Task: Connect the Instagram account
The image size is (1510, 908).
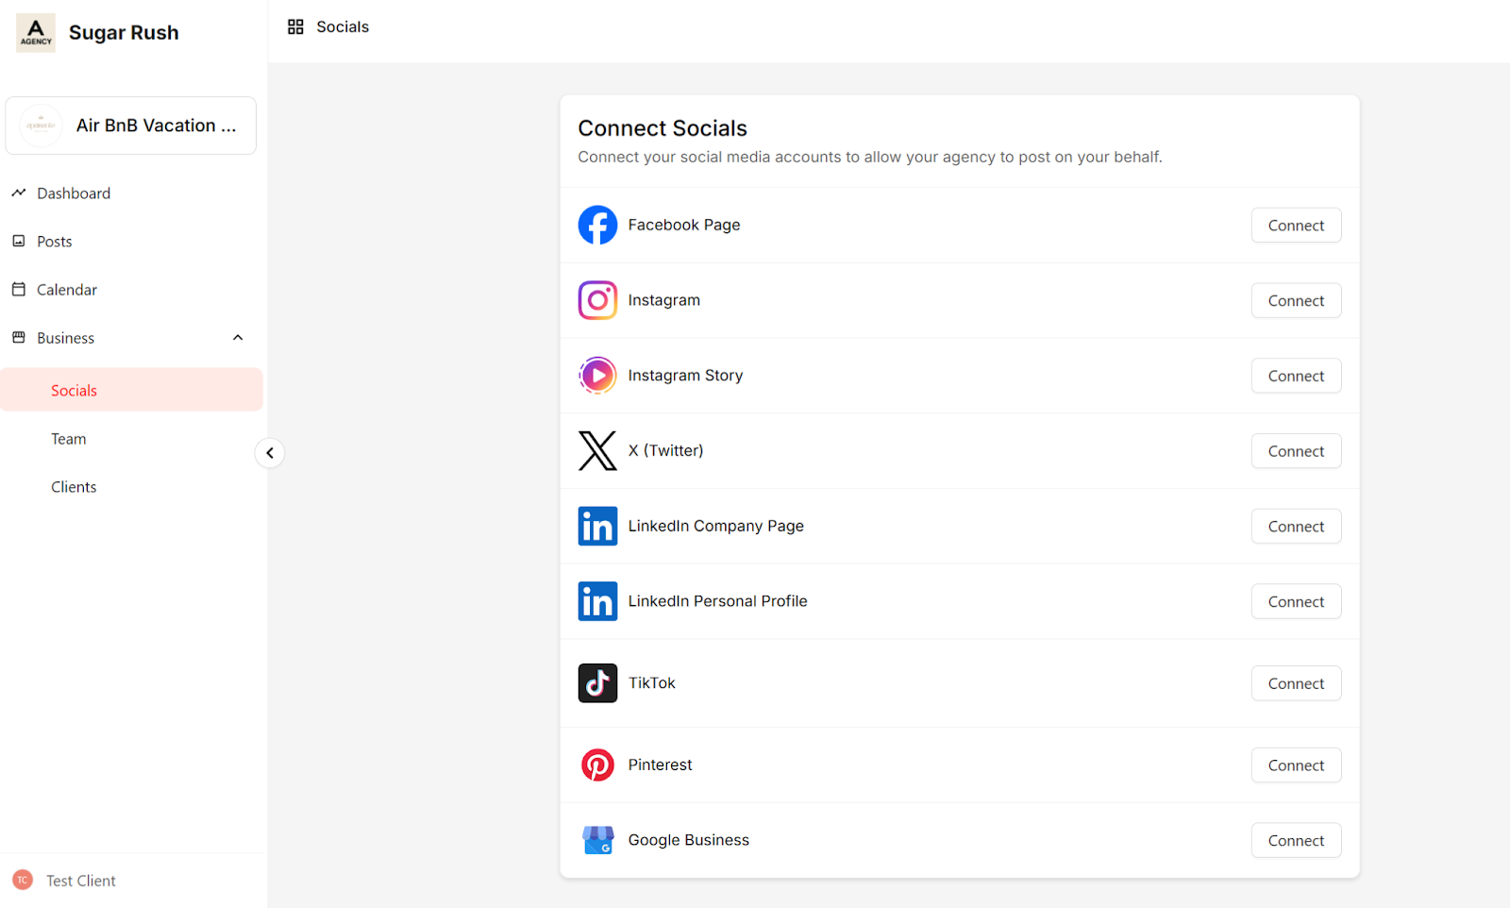Action: pyautogui.click(x=1296, y=301)
